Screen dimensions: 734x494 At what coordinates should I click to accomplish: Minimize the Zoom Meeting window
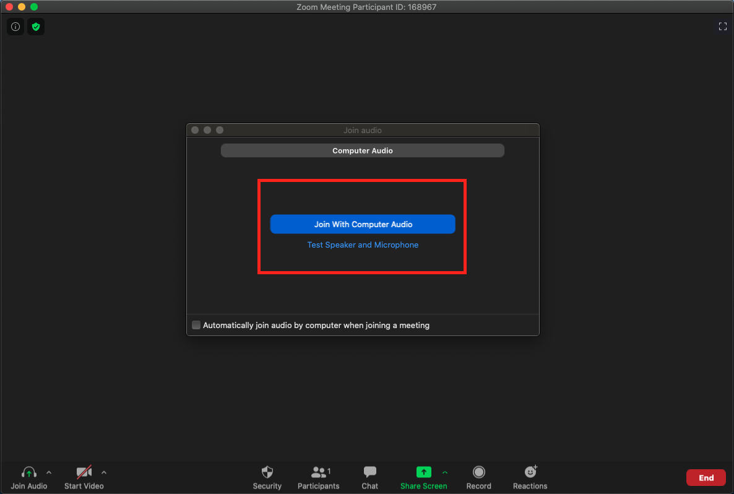click(22, 7)
